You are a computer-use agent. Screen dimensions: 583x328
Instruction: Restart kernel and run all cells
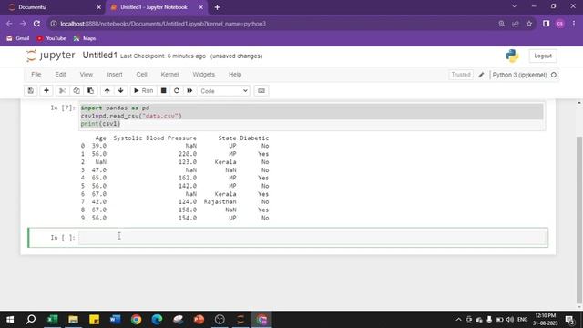click(189, 91)
